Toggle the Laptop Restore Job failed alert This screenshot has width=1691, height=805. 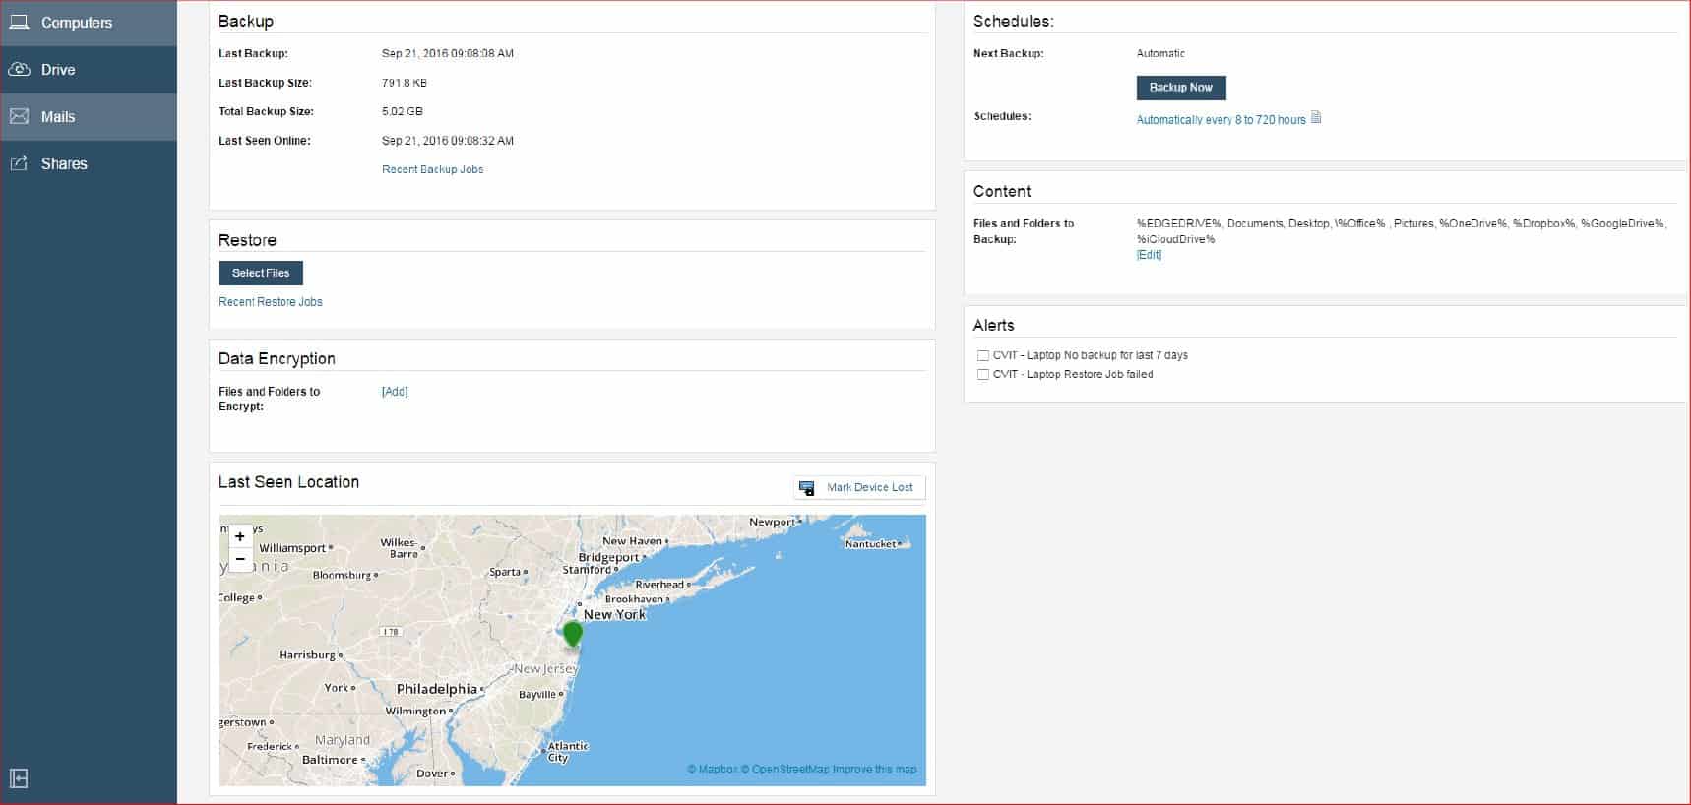982,374
